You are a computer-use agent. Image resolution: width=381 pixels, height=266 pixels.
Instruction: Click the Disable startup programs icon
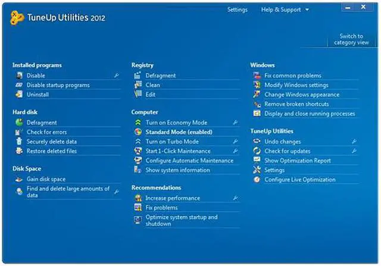(x=19, y=85)
